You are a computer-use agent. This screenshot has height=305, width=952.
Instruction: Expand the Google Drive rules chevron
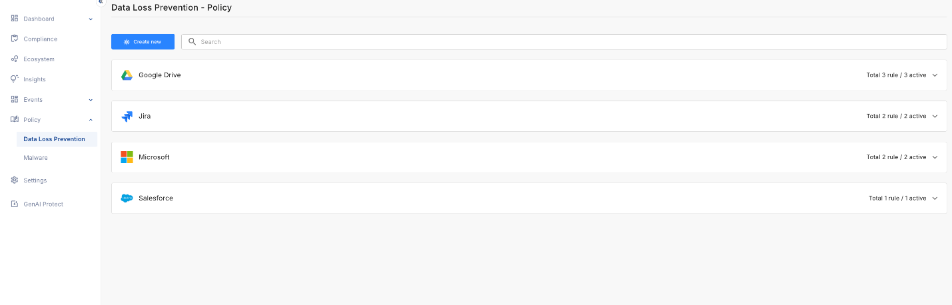pyautogui.click(x=935, y=75)
